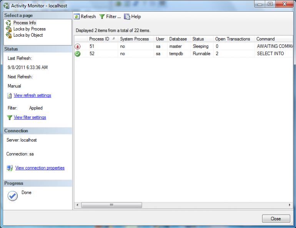
Task: Click the red arrow status icon for process 51
Action: click(x=78, y=46)
